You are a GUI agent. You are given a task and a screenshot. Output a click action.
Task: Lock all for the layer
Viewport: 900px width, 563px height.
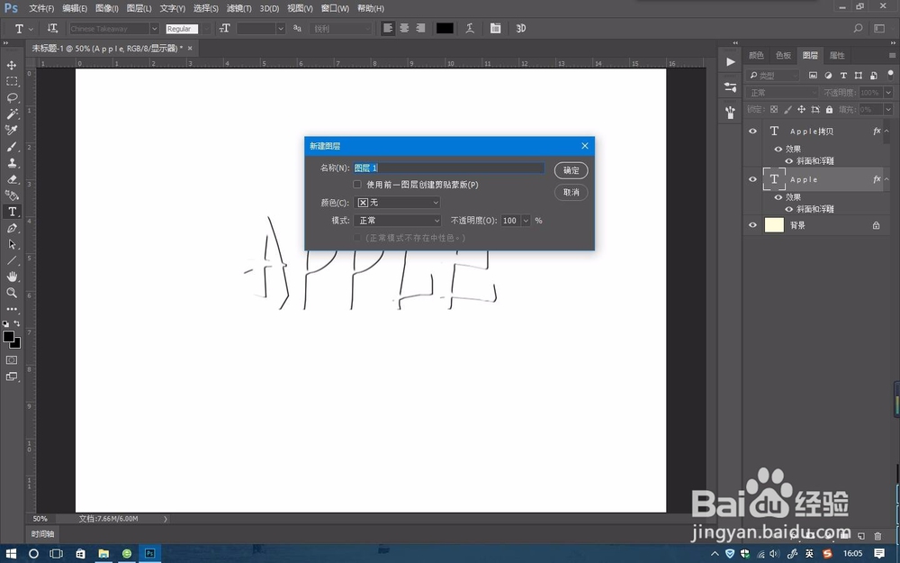(829, 109)
